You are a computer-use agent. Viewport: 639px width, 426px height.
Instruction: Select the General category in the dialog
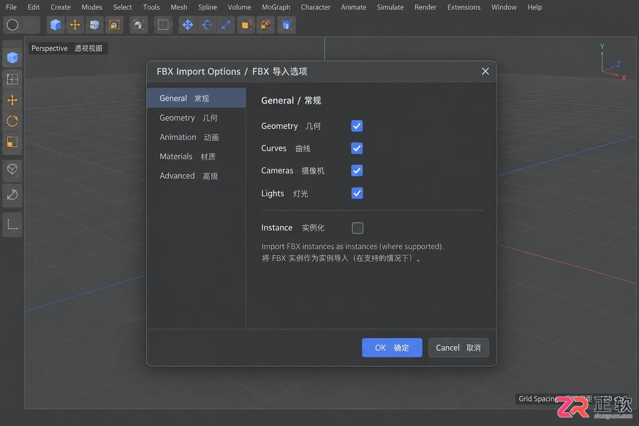tap(196, 98)
